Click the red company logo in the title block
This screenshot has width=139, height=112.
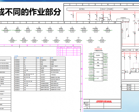click(x=104, y=101)
